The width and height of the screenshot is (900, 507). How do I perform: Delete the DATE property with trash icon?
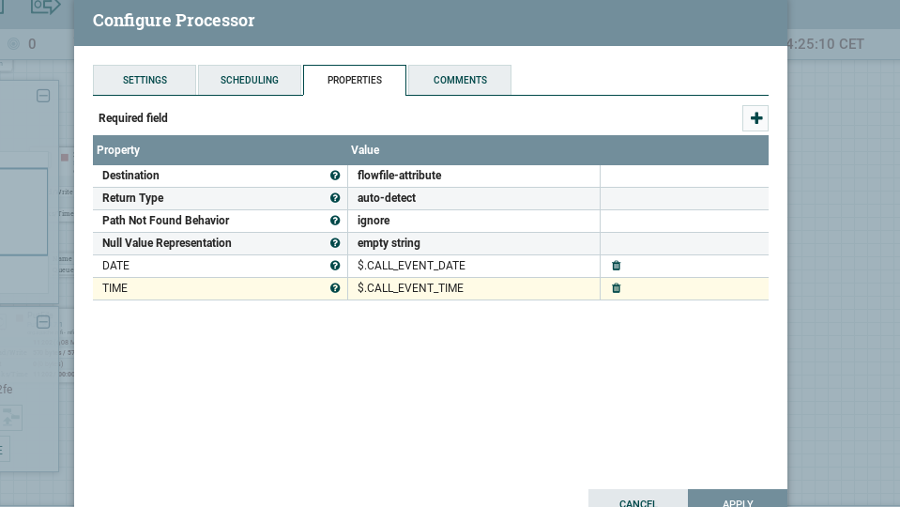coord(617,266)
